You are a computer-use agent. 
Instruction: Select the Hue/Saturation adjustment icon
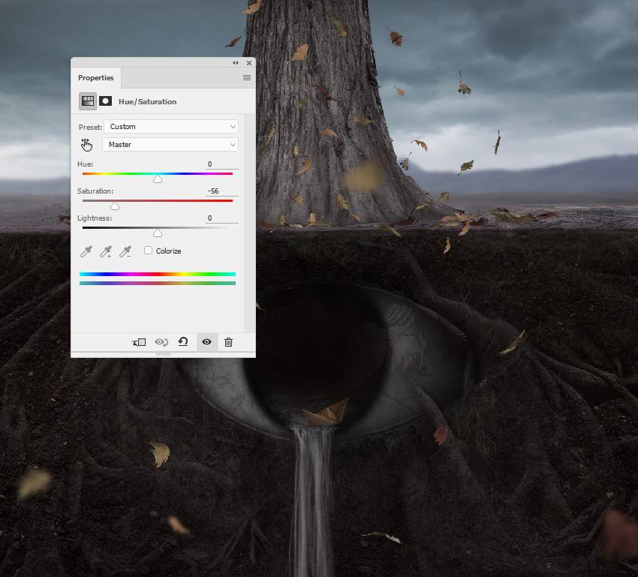point(88,101)
